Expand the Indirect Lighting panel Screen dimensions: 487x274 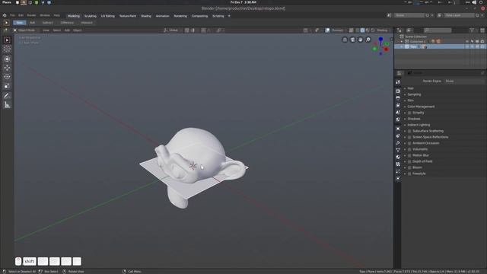coord(419,125)
